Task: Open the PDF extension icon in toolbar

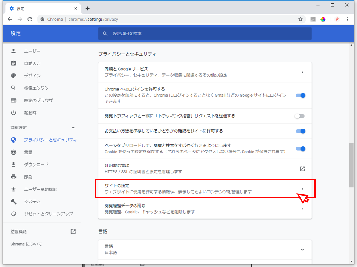Action: point(313,19)
